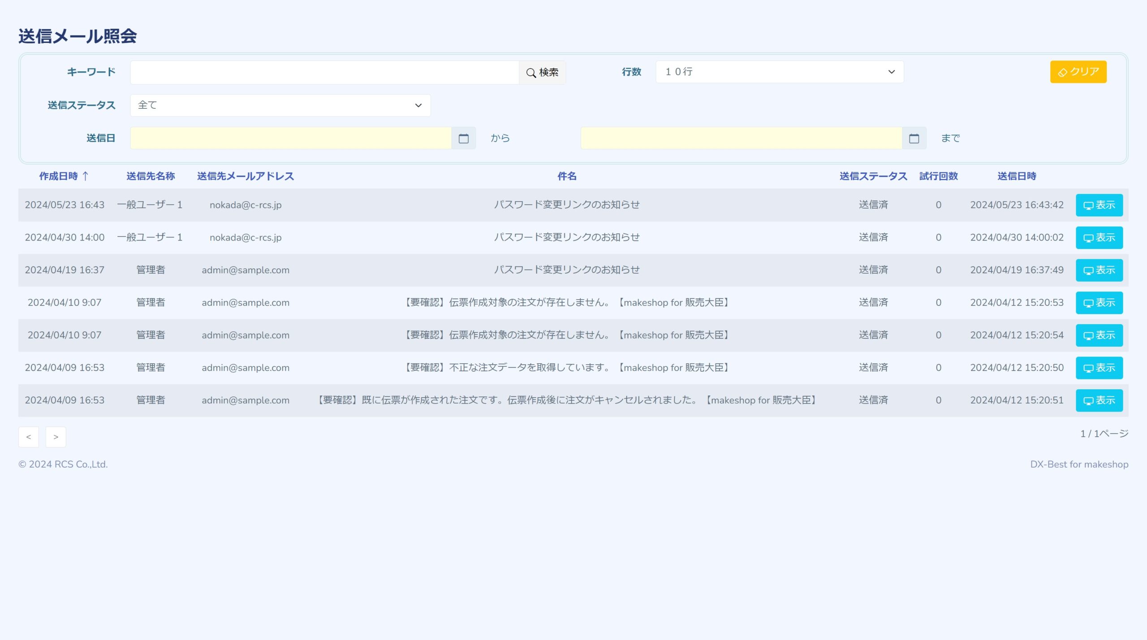The height and width of the screenshot is (640, 1147).
Task: Show the 2024/04/30 14:00 email details
Action: 1099,238
